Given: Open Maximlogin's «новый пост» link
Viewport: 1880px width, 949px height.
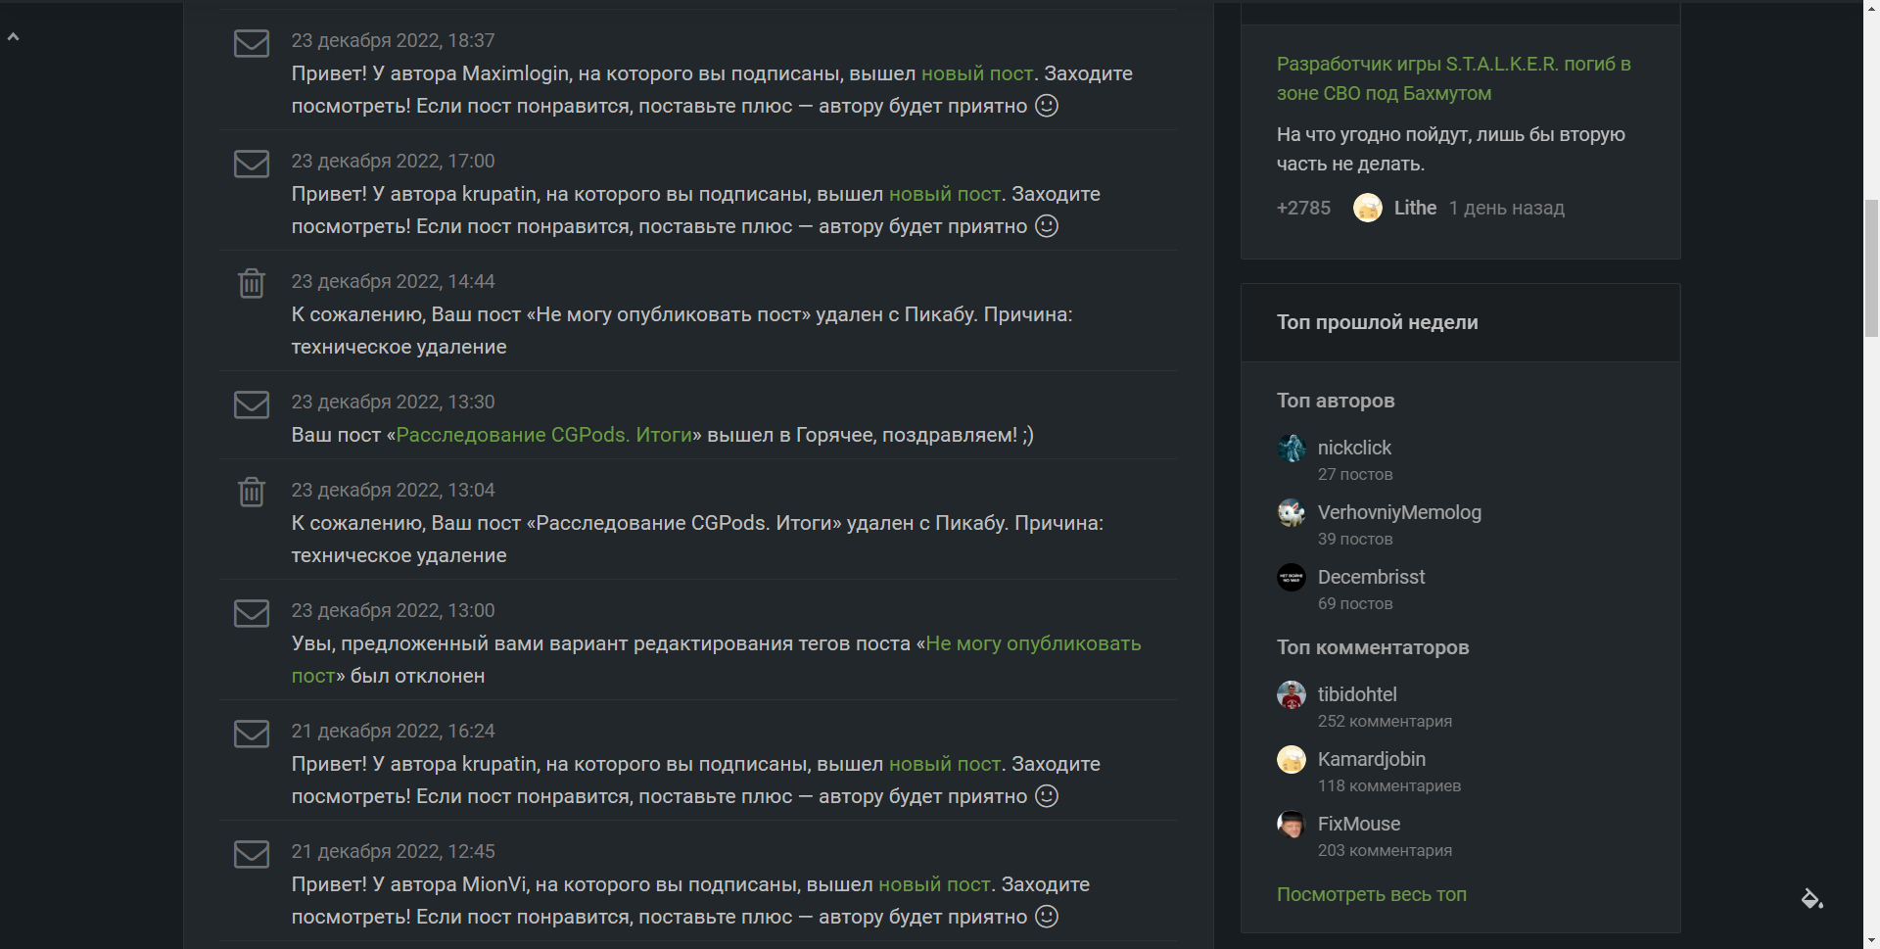Looking at the screenshot, I should [976, 73].
